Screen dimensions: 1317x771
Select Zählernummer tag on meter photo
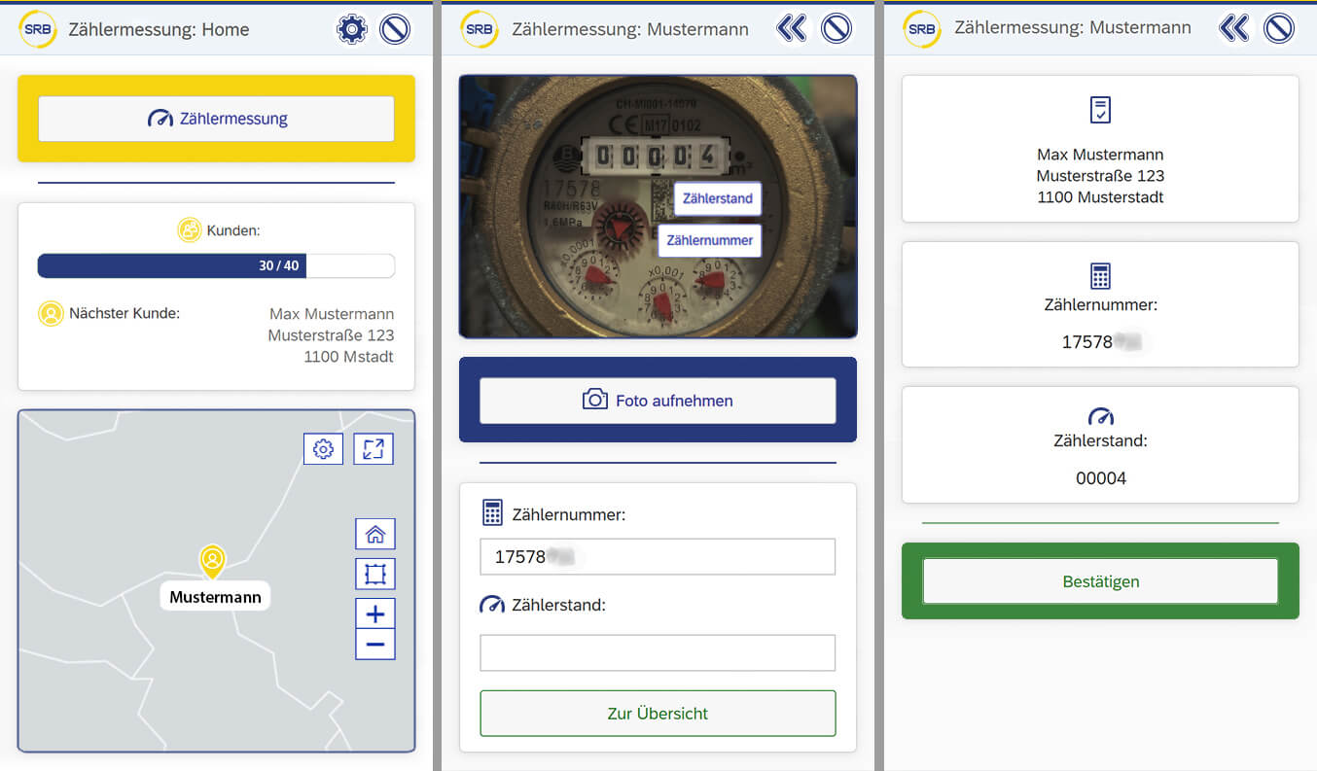click(x=709, y=240)
